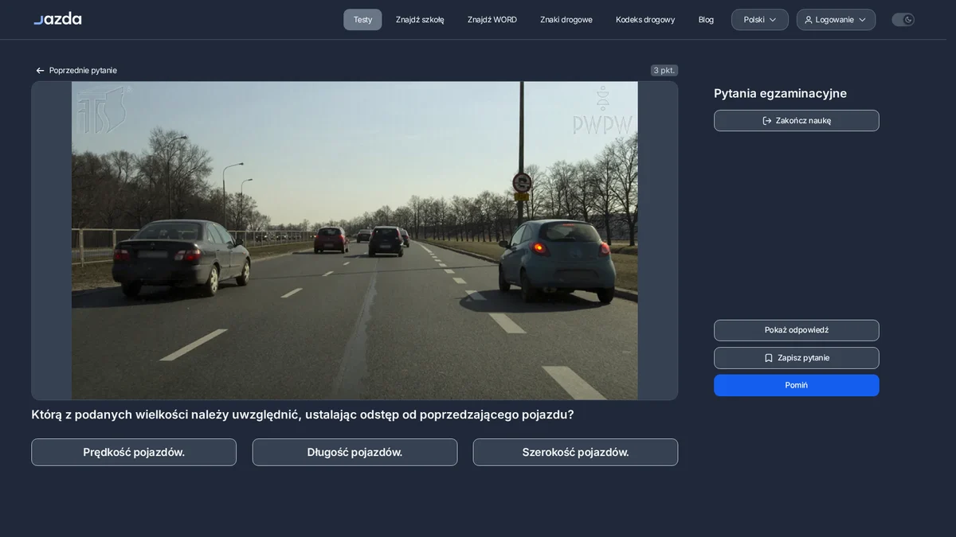This screenshot has width=956, height=537.
Task: Visit the Blog page
Action: (x=706, y=20)
